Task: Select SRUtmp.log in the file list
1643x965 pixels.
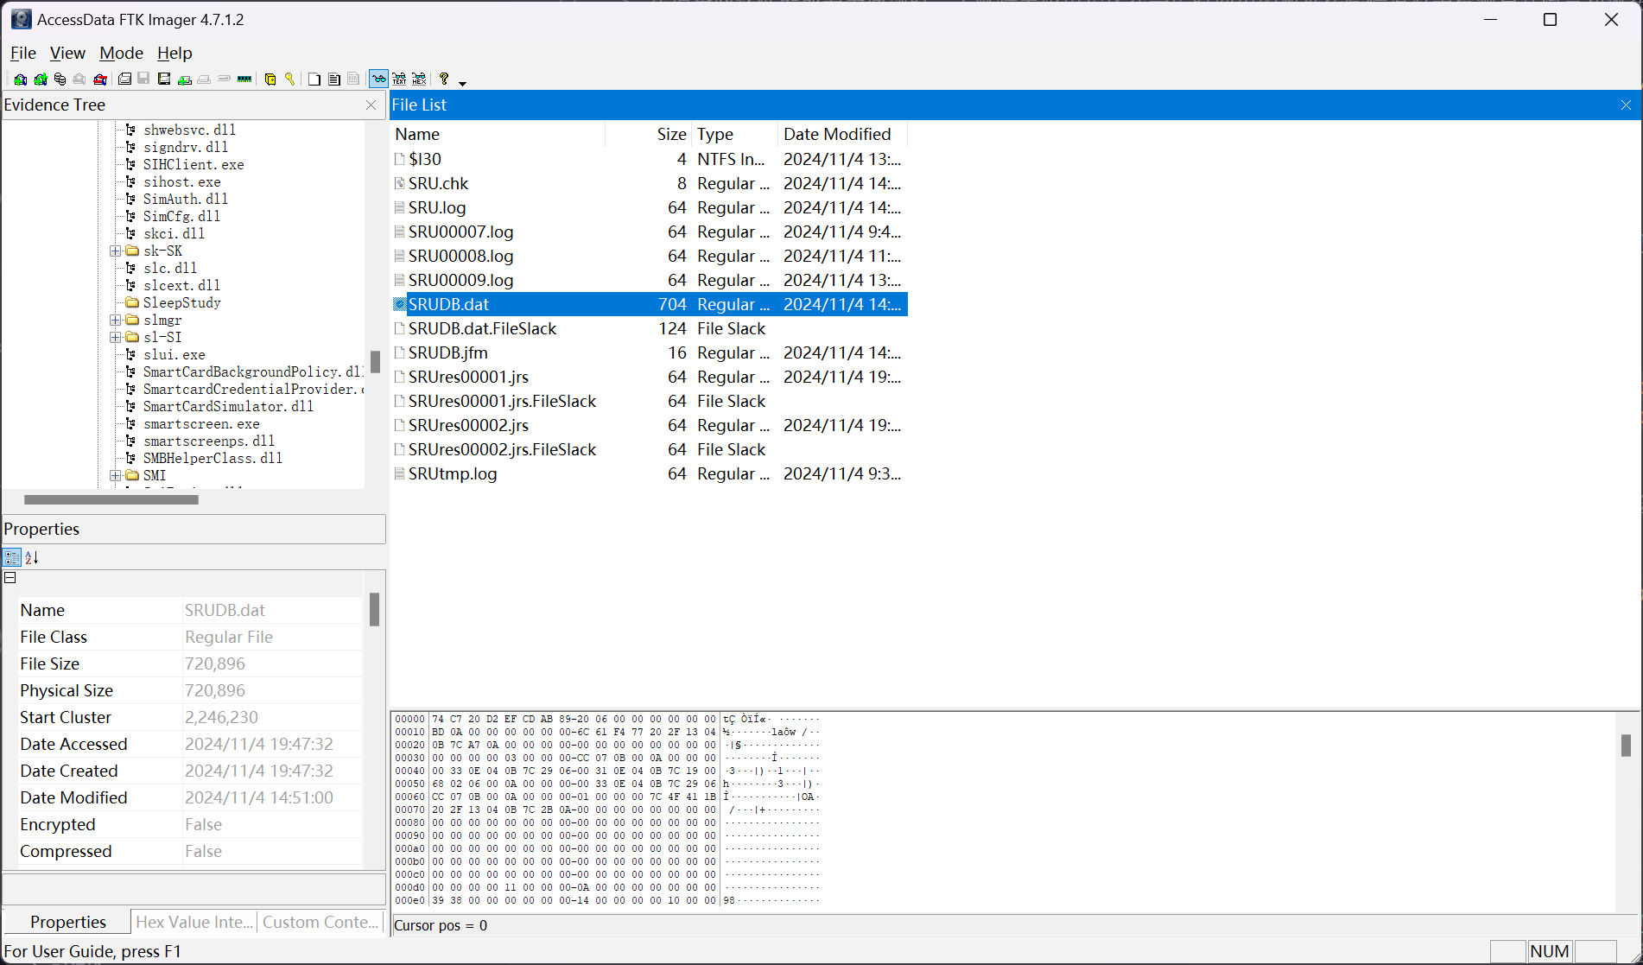Action: pyautogui.click(x=650, y=473)
